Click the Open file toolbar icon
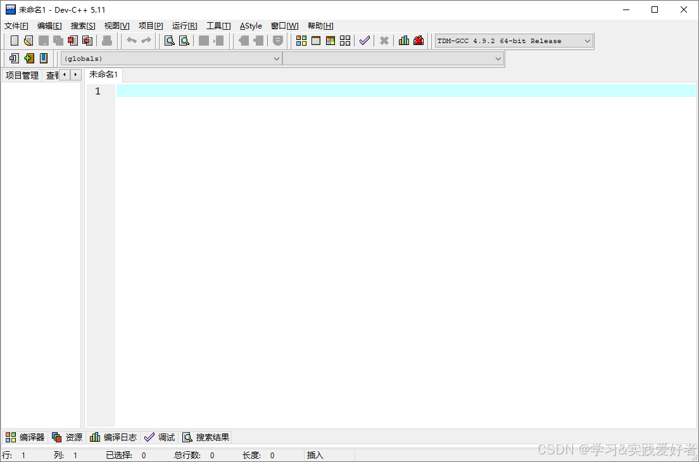Viewport: 699px width, 462px height. point(29,41)
